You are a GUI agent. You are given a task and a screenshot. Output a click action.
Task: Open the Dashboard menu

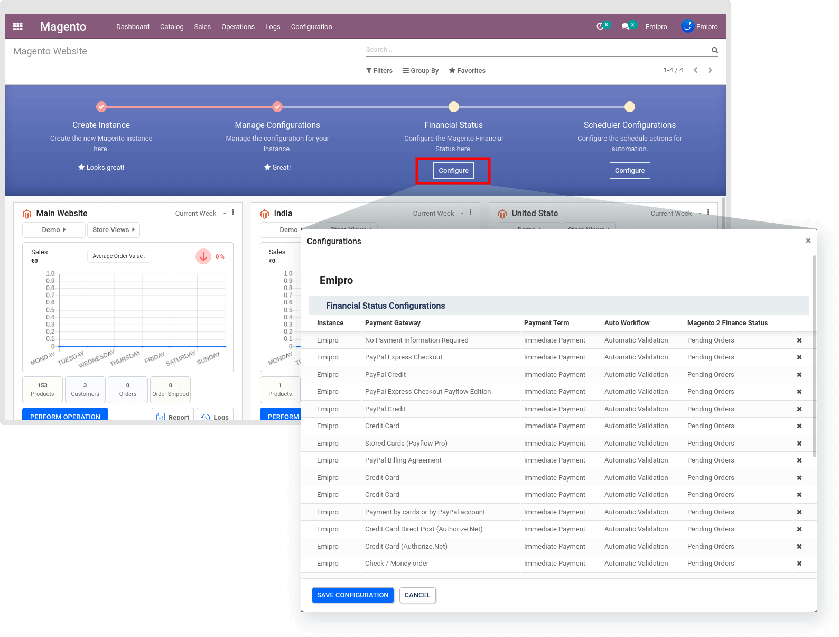(x=133, y=27)
